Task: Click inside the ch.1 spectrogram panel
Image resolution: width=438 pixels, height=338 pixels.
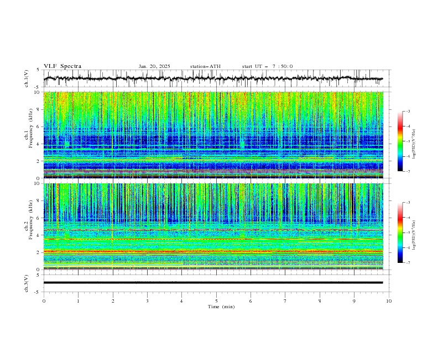Action: coord(213,135)
